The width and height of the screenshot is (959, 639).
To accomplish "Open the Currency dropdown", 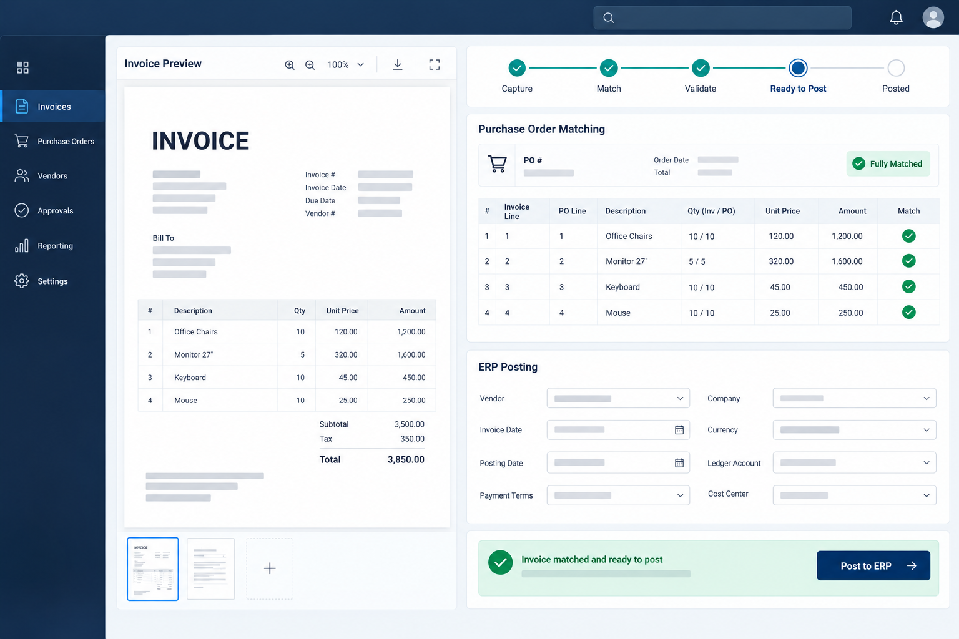I will point(854,430).
